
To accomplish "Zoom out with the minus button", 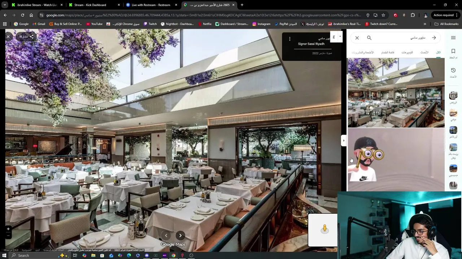I will 8,235.
